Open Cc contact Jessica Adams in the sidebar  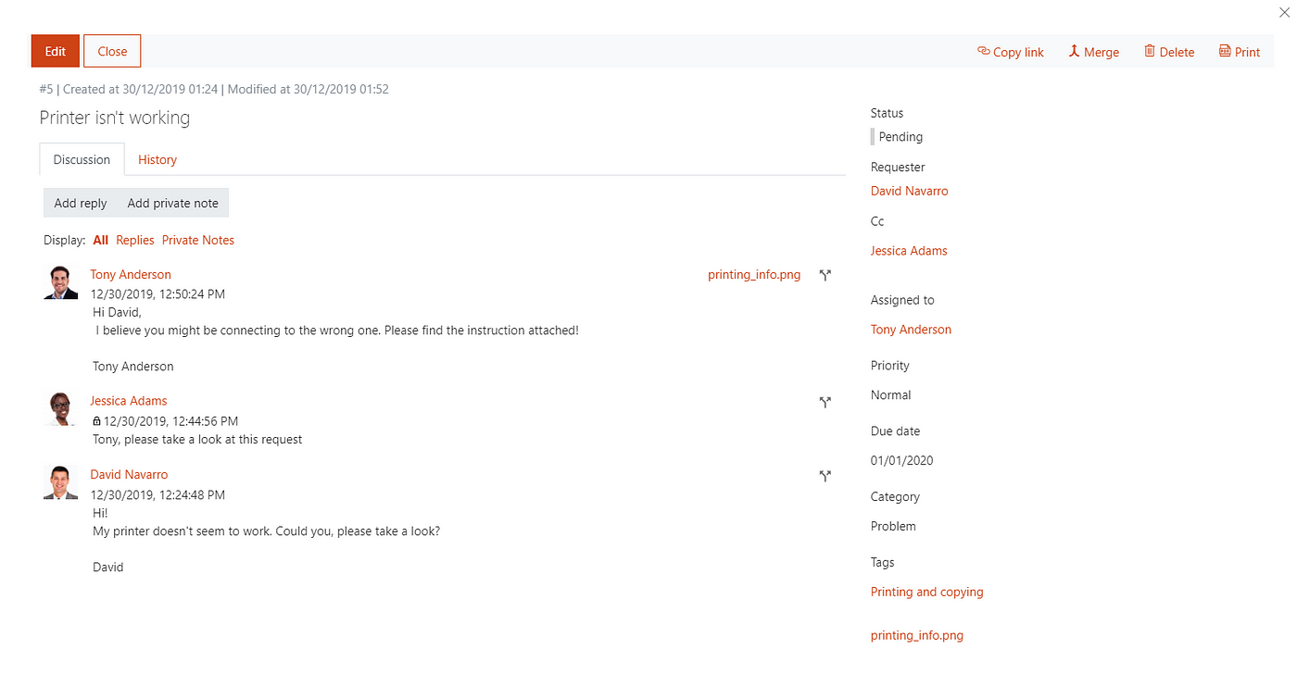pos(909,251)
